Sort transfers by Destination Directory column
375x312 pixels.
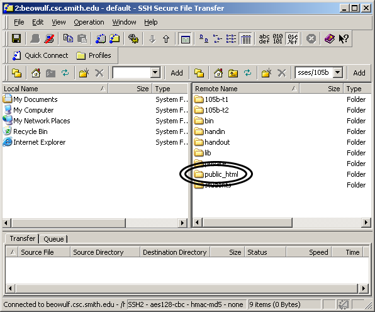click(175, 252)
